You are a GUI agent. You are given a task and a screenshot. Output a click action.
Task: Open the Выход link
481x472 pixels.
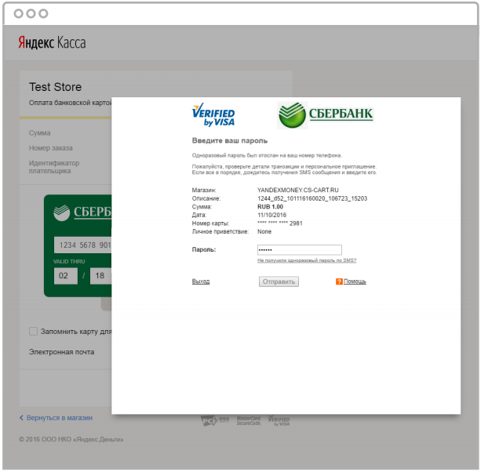click(x=201, y=281)
